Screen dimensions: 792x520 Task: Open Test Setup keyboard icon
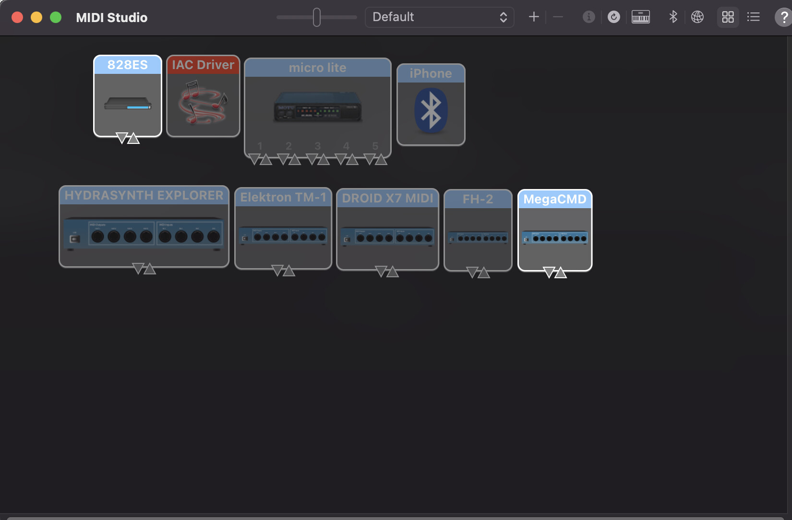point(640,17)
